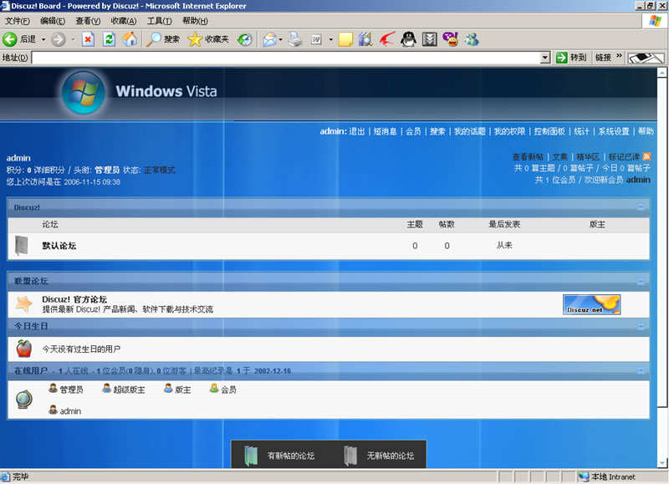The height and width of the screenshot is (484, 669).
Task: Click the 会员 members link in header
Action: click(x=413, y=131)
